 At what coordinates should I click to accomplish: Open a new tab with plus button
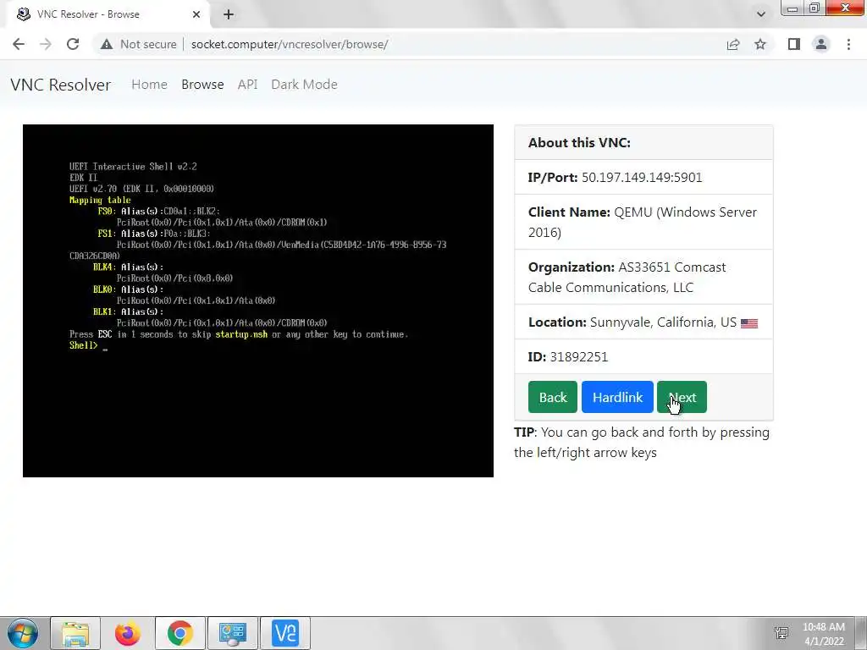pyautogui.click(x=229, y=14)
